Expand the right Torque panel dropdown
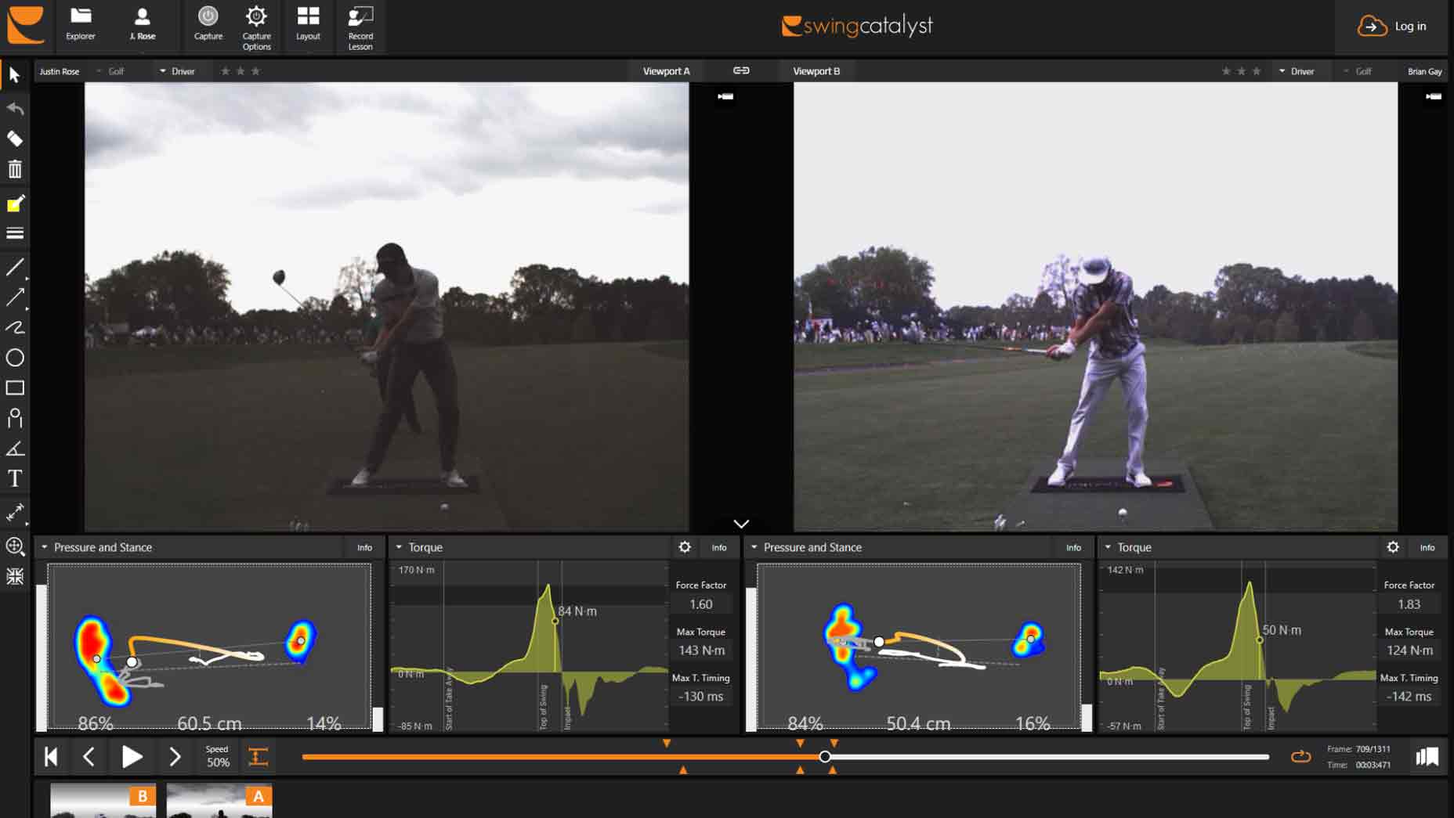Viewport: 1454px width, 818px height. (1108, 547)
